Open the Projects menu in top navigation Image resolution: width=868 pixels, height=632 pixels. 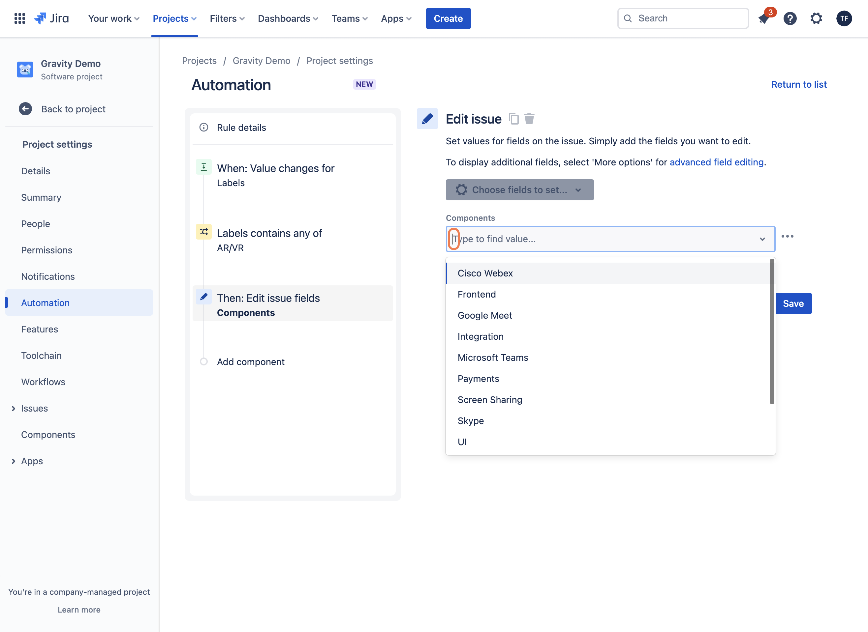[x=174, y=18]
